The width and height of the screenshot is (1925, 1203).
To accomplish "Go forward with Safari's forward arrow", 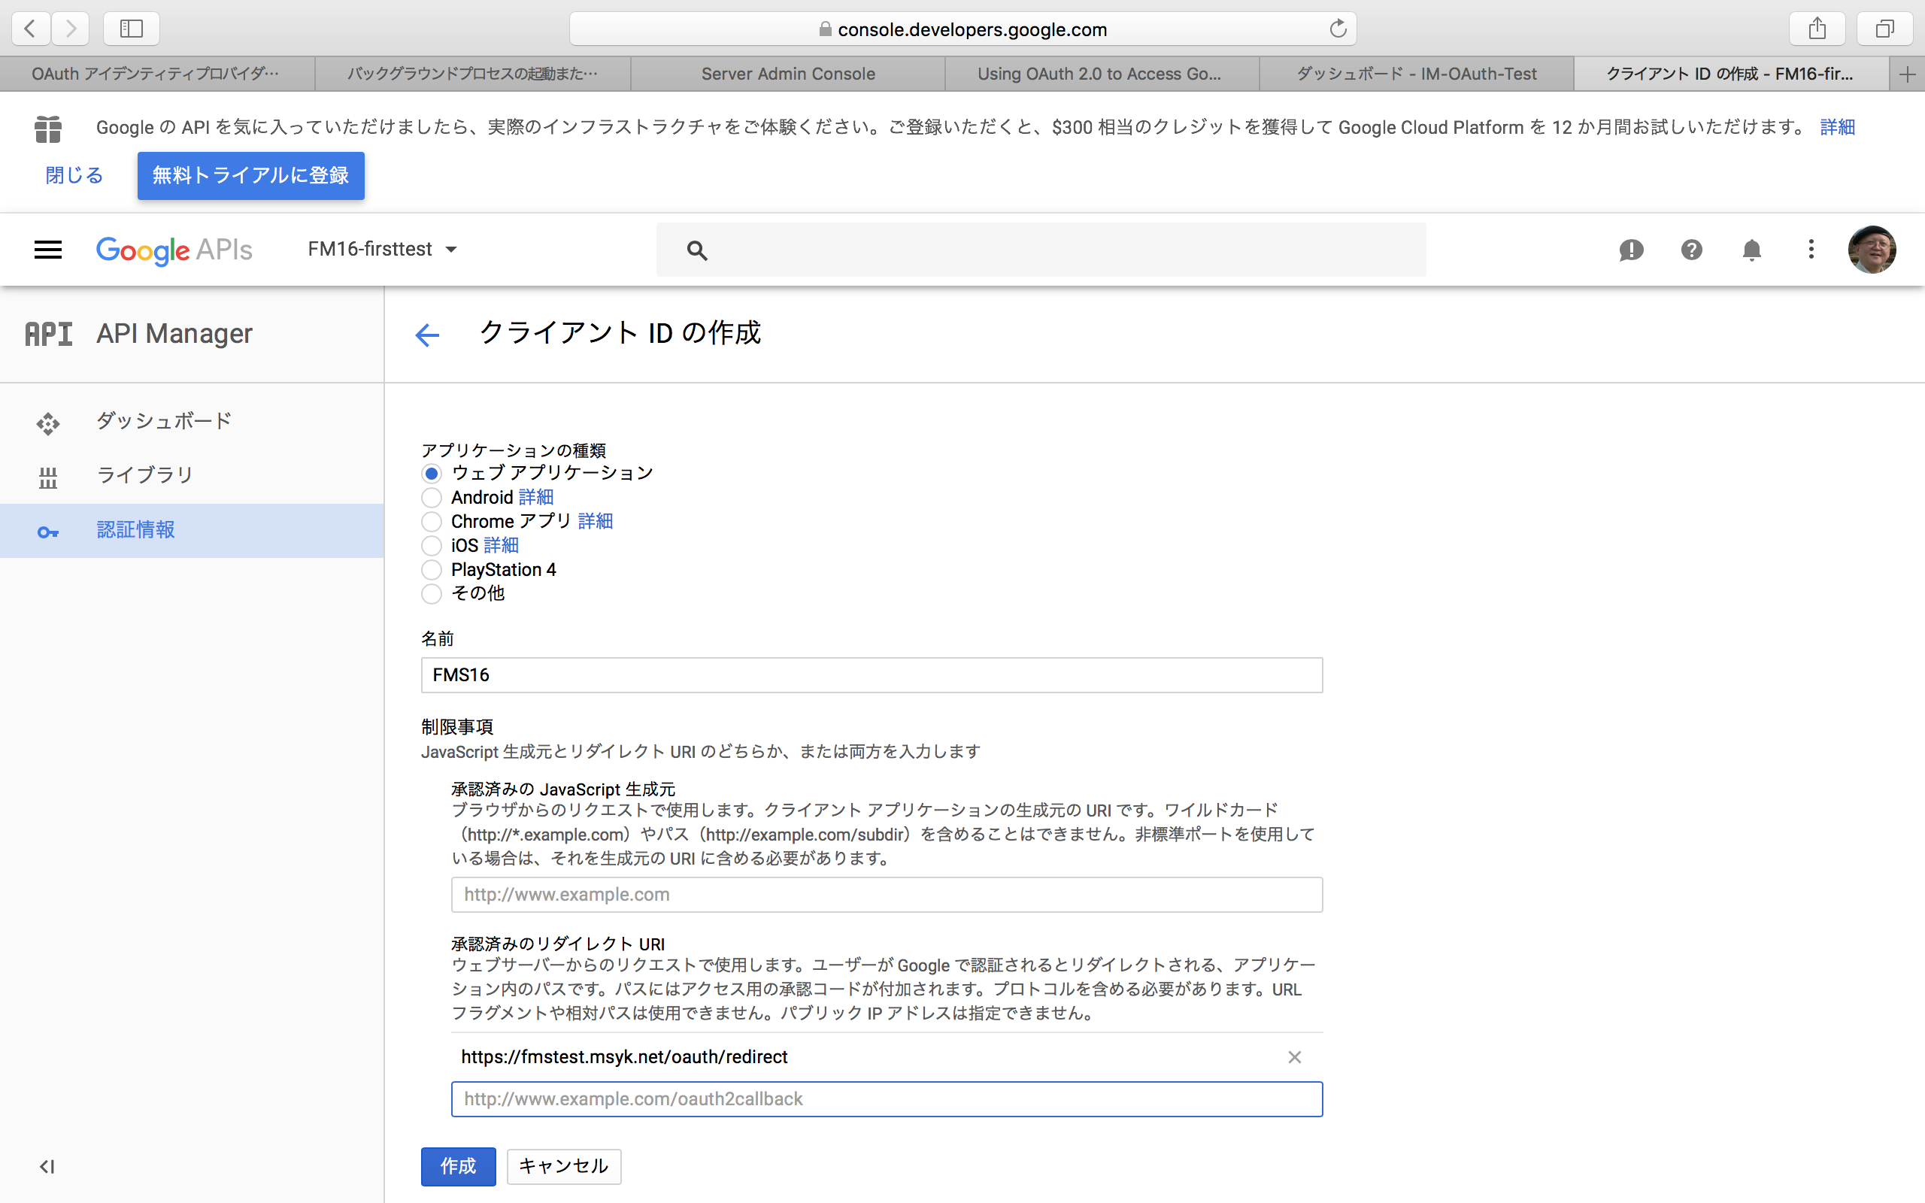I will click(x=71, y=29).
